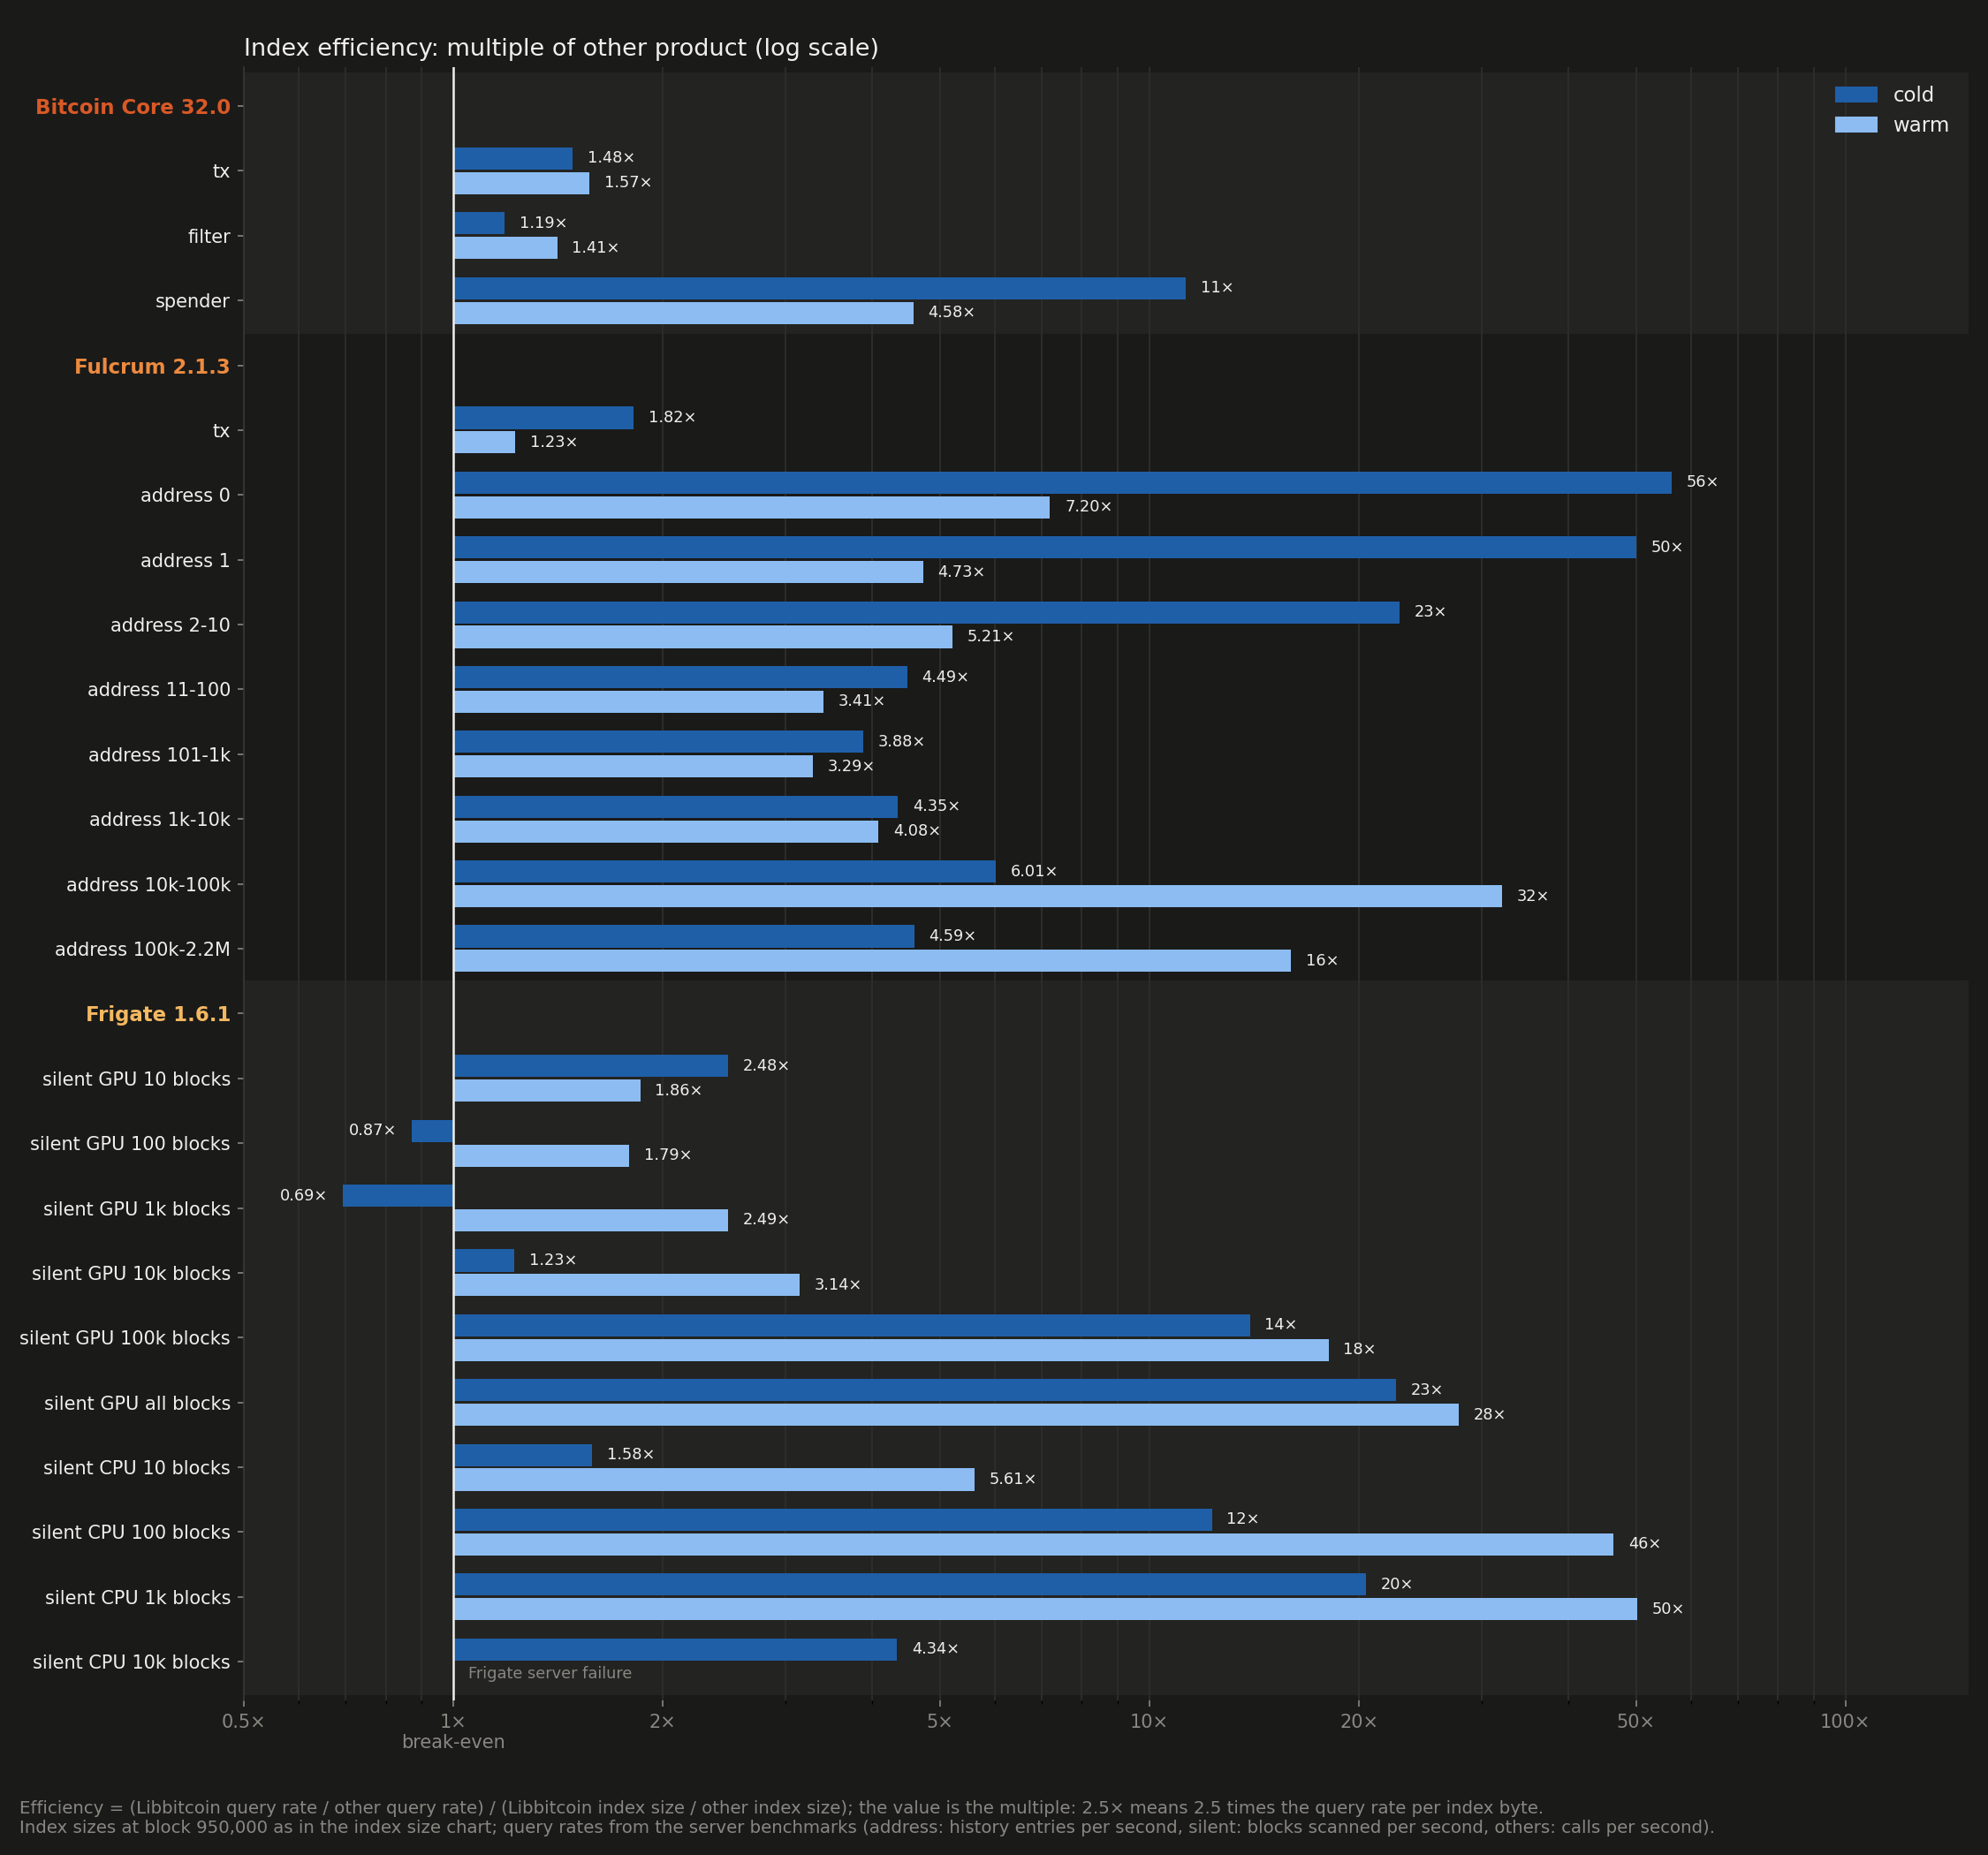Click the 'address 100k-2.2M' row label

[142, 949]
